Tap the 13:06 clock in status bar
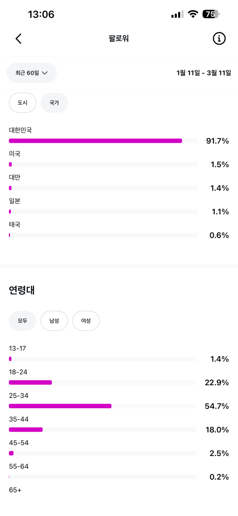The image size is (238, 516). point(41,15)
